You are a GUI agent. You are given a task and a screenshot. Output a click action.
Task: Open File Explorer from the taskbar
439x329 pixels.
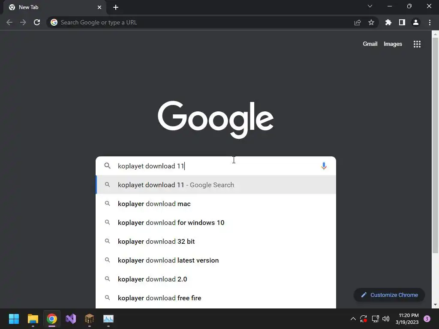tap(33, 319)
